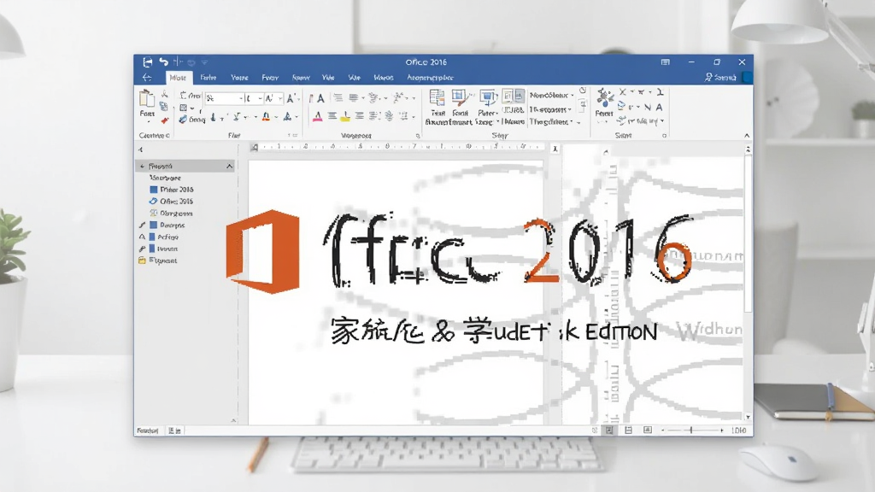Screen dimensions: 875x492
Task: Select the third item under the navigation header
Action: tap(171, 202)
